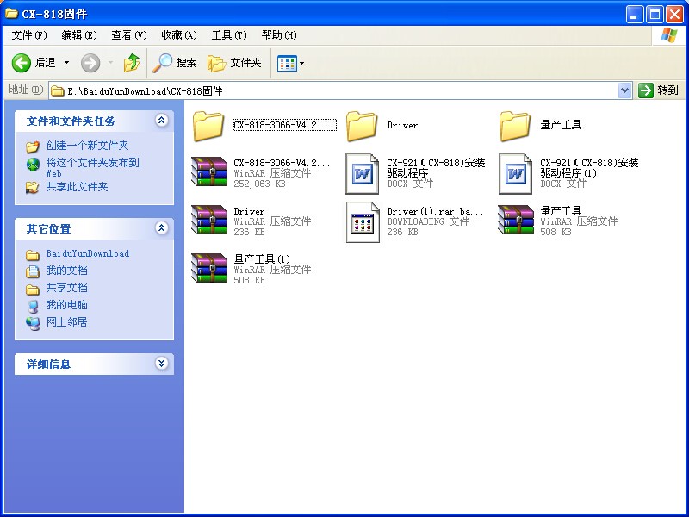Open 我的电脑 link

pyautogui.click(x=67, y=305)
